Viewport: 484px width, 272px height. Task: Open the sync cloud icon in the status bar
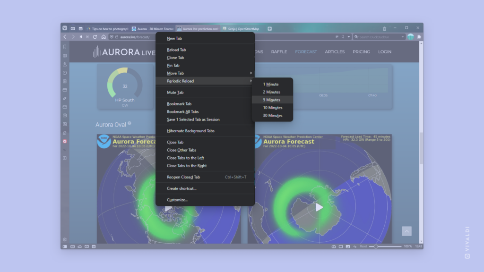click(x=79, y=246)
